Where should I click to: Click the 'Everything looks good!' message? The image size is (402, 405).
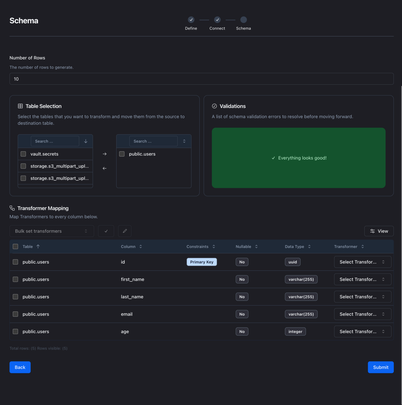(x=299, y=158)
